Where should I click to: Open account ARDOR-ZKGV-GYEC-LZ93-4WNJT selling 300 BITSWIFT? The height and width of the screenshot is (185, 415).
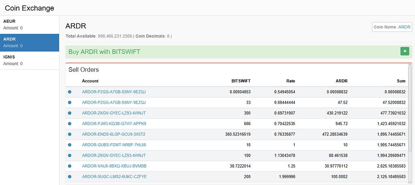114,113
